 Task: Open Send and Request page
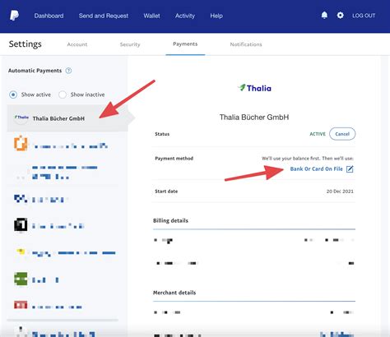(104, 16)
